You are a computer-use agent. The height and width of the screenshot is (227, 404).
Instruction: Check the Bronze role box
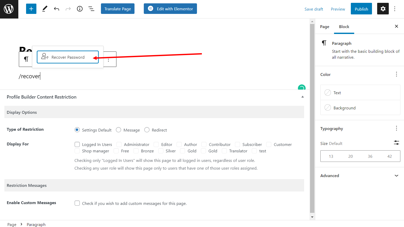coord(136,151)
